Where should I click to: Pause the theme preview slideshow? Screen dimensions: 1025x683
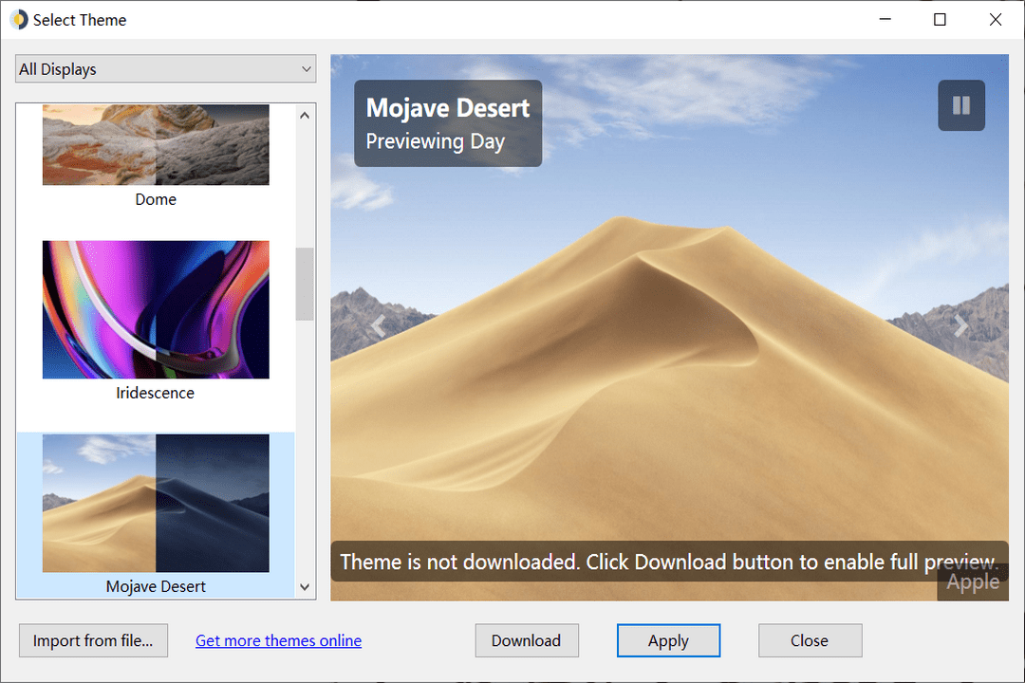(x=960, y=104)
